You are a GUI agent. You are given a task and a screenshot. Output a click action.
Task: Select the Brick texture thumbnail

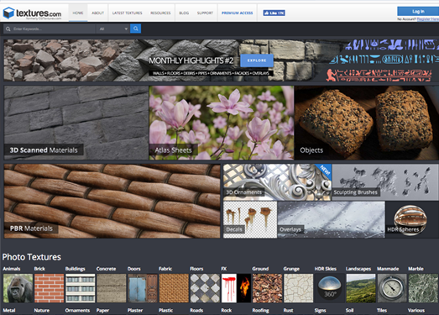(49, 288)
